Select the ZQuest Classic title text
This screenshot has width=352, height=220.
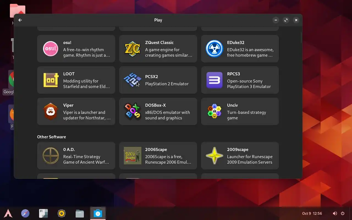click(159, 43)
